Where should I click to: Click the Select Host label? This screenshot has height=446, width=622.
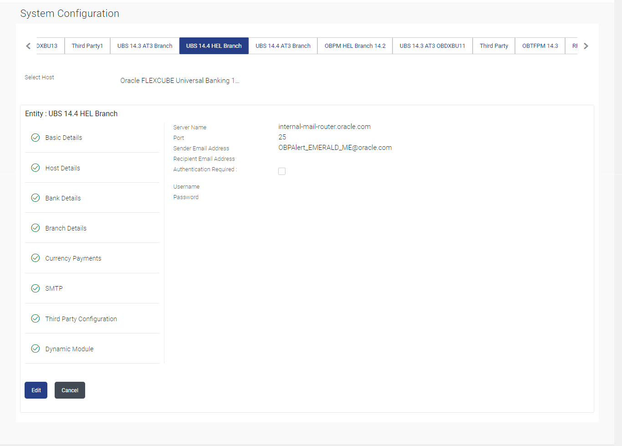coord(39,77)
